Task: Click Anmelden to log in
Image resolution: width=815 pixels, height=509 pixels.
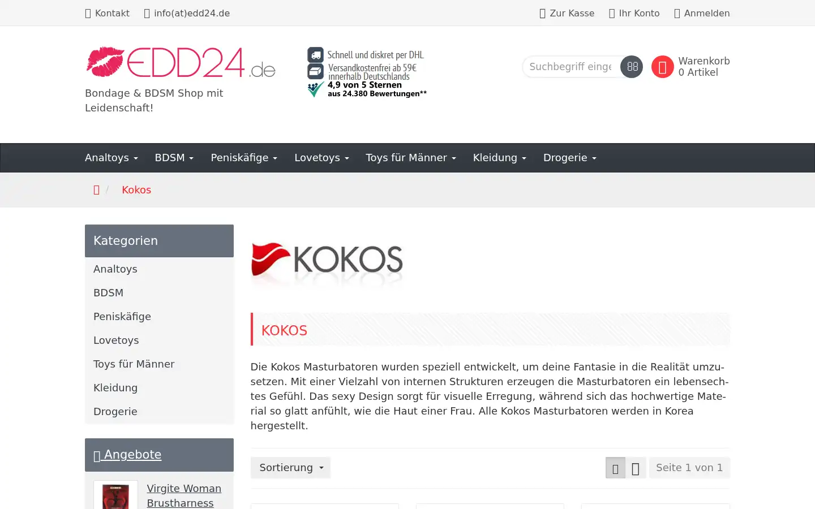Action: coord(702,13)
